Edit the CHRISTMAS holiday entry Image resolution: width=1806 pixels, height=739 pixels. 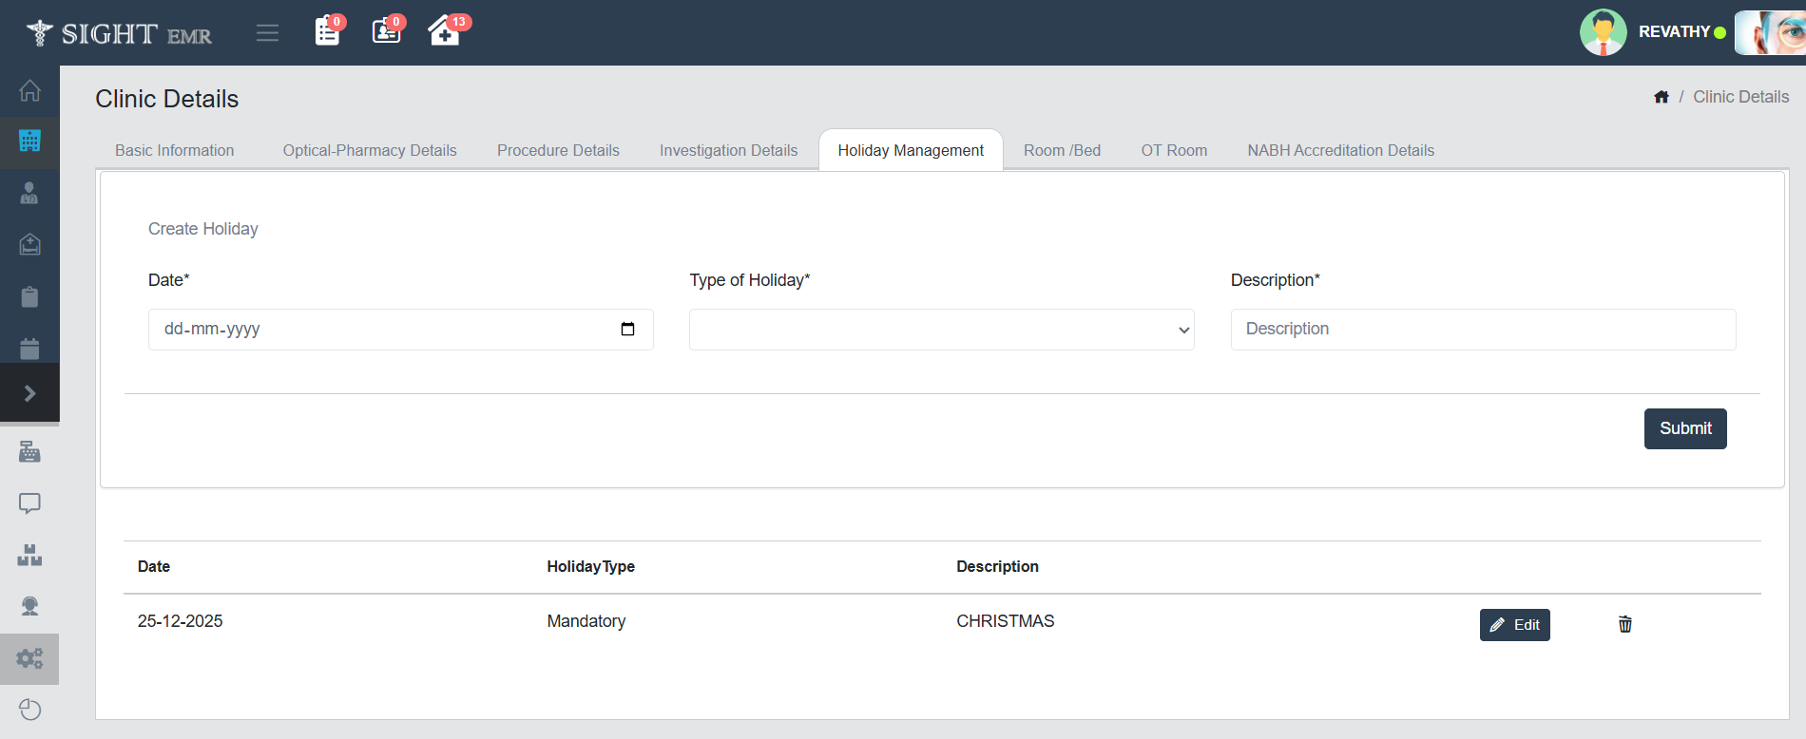coord(1514,625)
